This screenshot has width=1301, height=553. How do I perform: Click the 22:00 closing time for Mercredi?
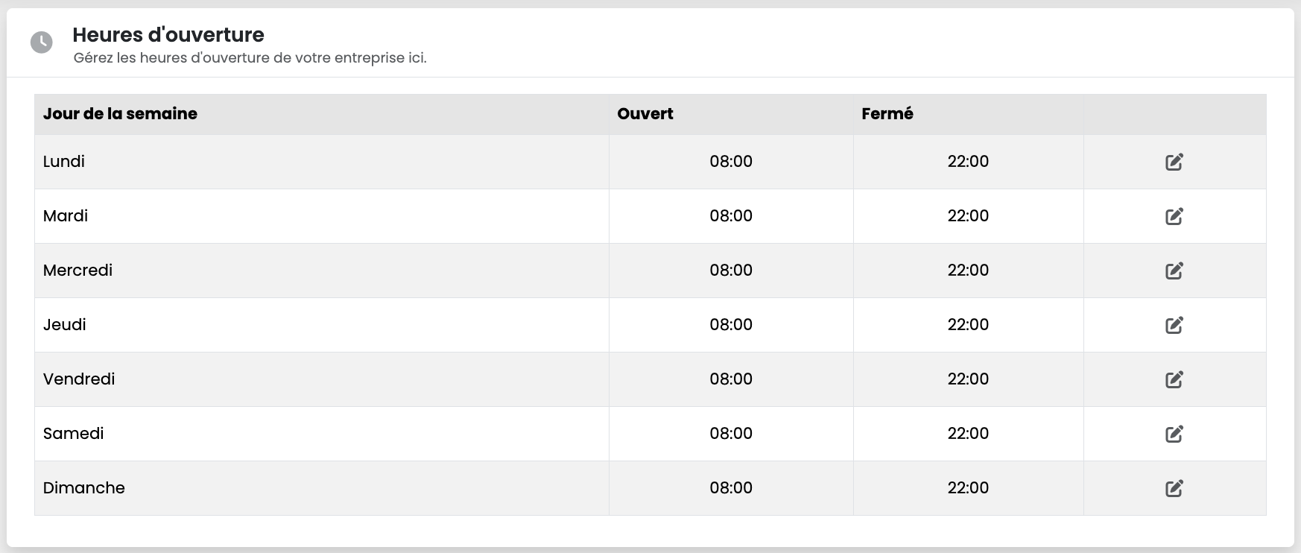[968, 270]
